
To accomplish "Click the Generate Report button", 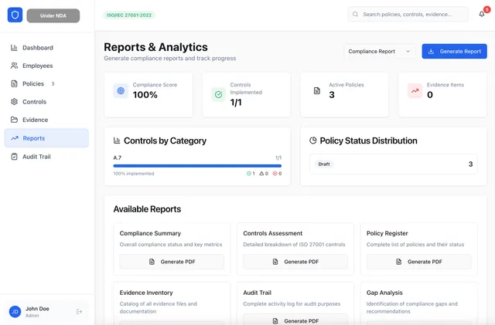I will pyautogui.click(x=454, y=52).
